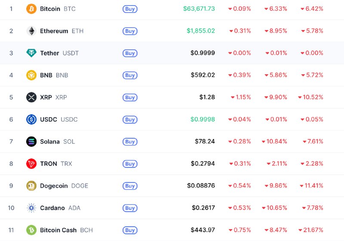Screen dimensions: 344x241
Task: Click the Solana logo icon
Action: coord(31,142)
